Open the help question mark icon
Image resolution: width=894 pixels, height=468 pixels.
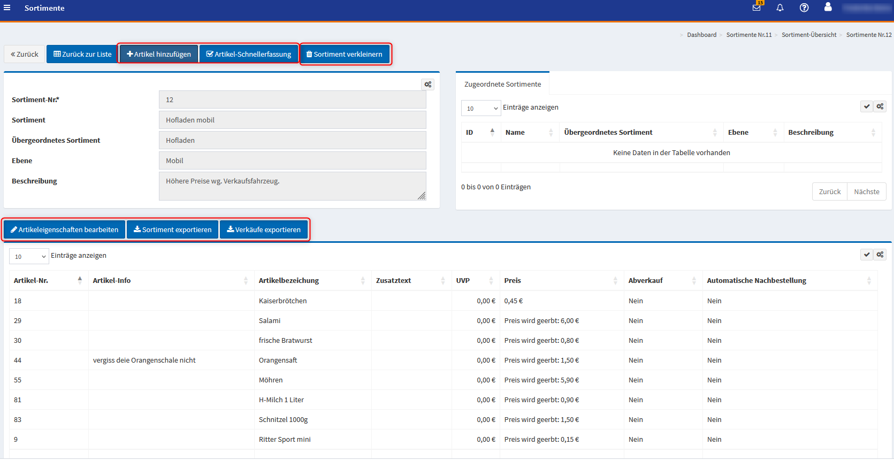click(x=804, y=7)
